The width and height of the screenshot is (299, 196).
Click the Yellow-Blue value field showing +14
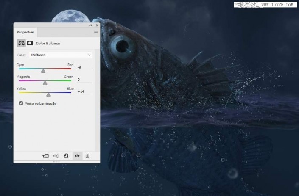84,91
